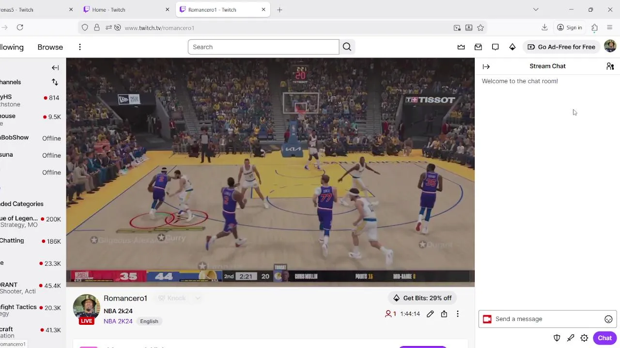Collapse the left channels sidebar
This screenshot has height=348, width=620.
[55, 68]
